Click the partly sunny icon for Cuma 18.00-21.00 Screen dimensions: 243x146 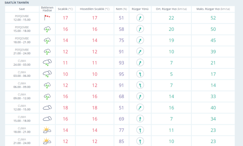[x=47, y=130]
